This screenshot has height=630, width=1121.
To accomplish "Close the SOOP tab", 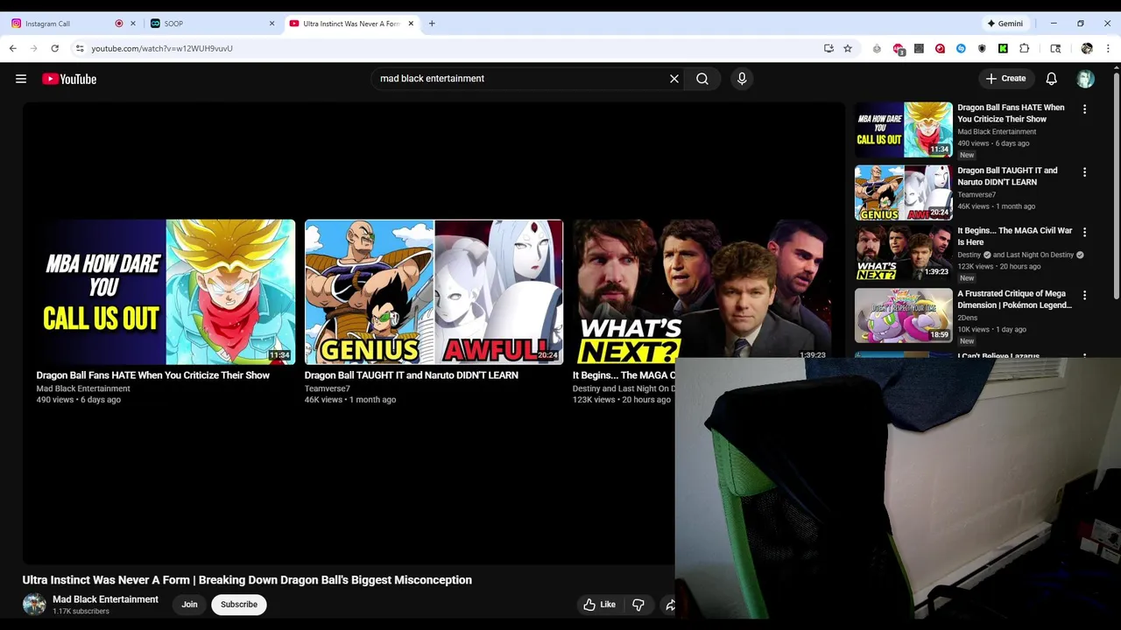I will pos(271,24).
